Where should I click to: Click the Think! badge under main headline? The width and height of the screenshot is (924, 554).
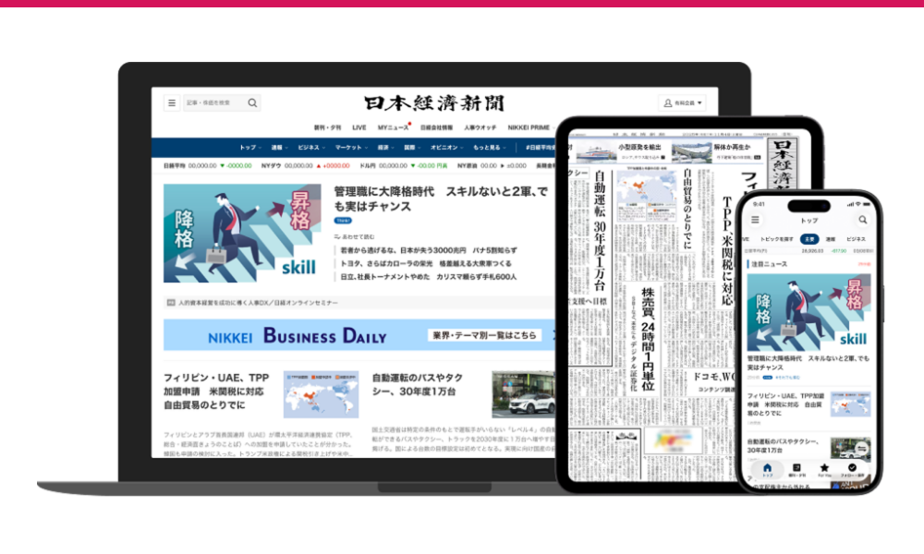343,221
